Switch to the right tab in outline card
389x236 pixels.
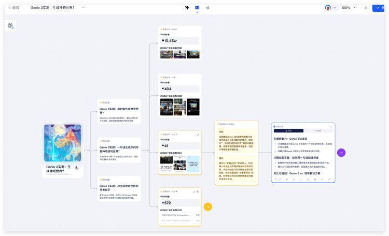[317, 130]
